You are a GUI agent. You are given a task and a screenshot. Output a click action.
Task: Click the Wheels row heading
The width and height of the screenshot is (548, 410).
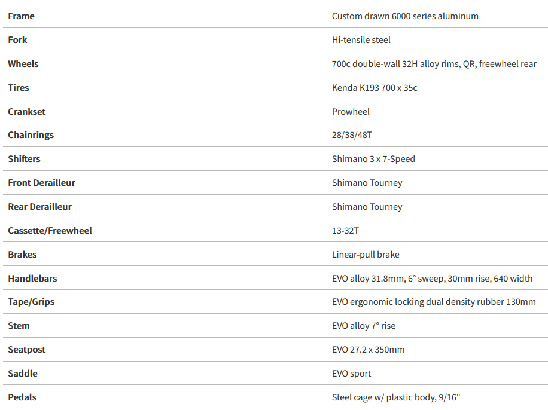(x=23, y=64)
